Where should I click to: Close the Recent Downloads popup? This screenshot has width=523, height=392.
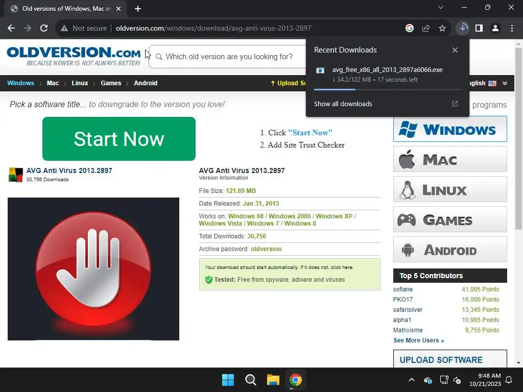coord(455,50)
